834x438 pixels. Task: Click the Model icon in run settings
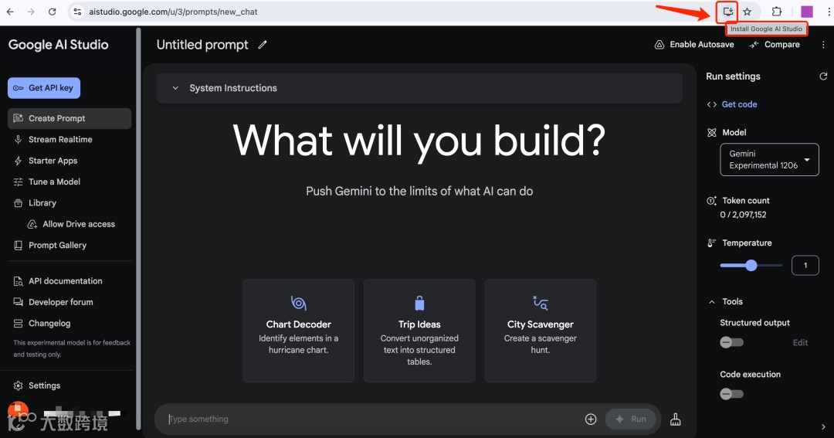(x=712, y=133)
